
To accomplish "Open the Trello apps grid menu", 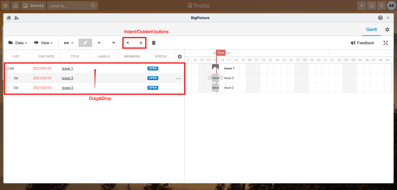I will [x=5, y=6].
